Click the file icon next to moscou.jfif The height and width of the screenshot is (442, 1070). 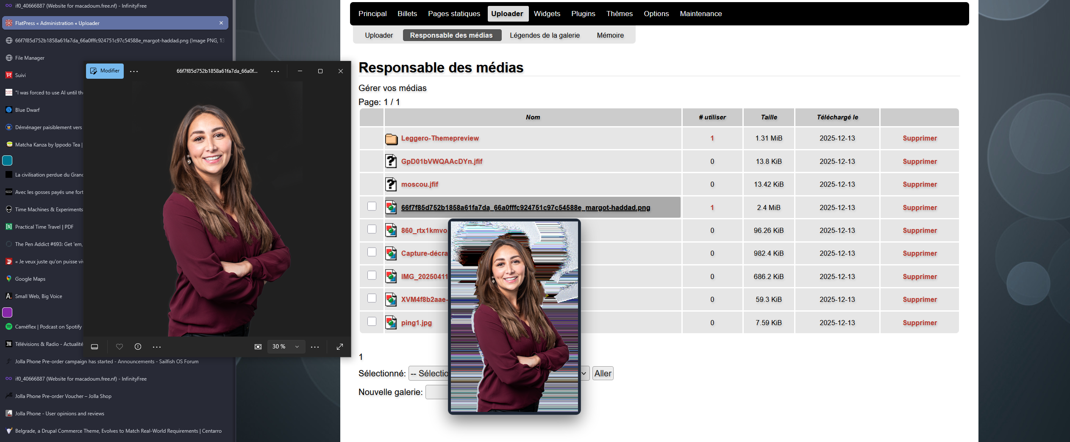[391, 185]
